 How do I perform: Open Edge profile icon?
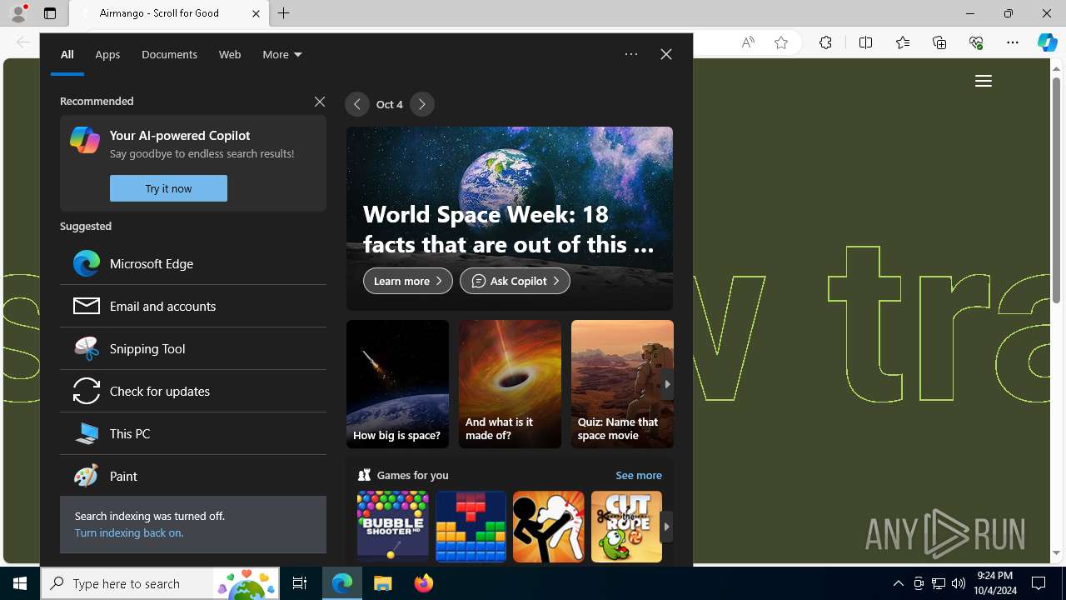[18, 13]
